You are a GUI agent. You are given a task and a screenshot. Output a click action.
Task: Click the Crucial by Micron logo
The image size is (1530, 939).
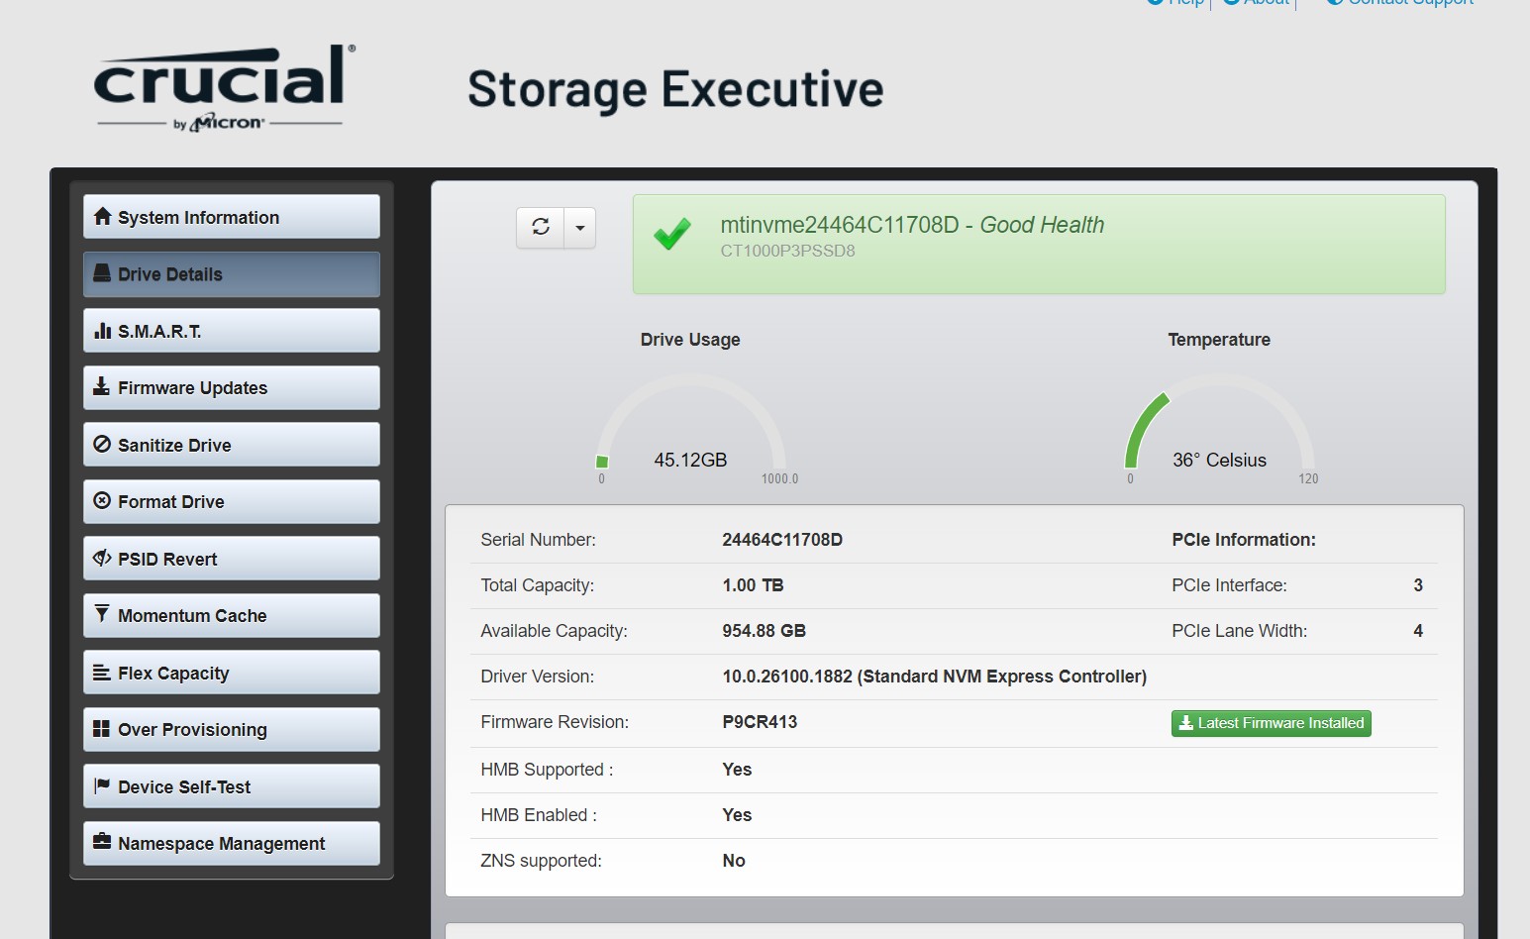[x=224, y=87]
